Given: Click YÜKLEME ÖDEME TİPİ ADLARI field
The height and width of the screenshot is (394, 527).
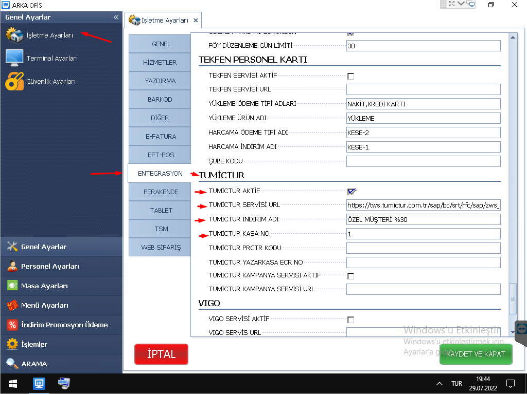Looking at the screenshot, I should coord(423,104).
